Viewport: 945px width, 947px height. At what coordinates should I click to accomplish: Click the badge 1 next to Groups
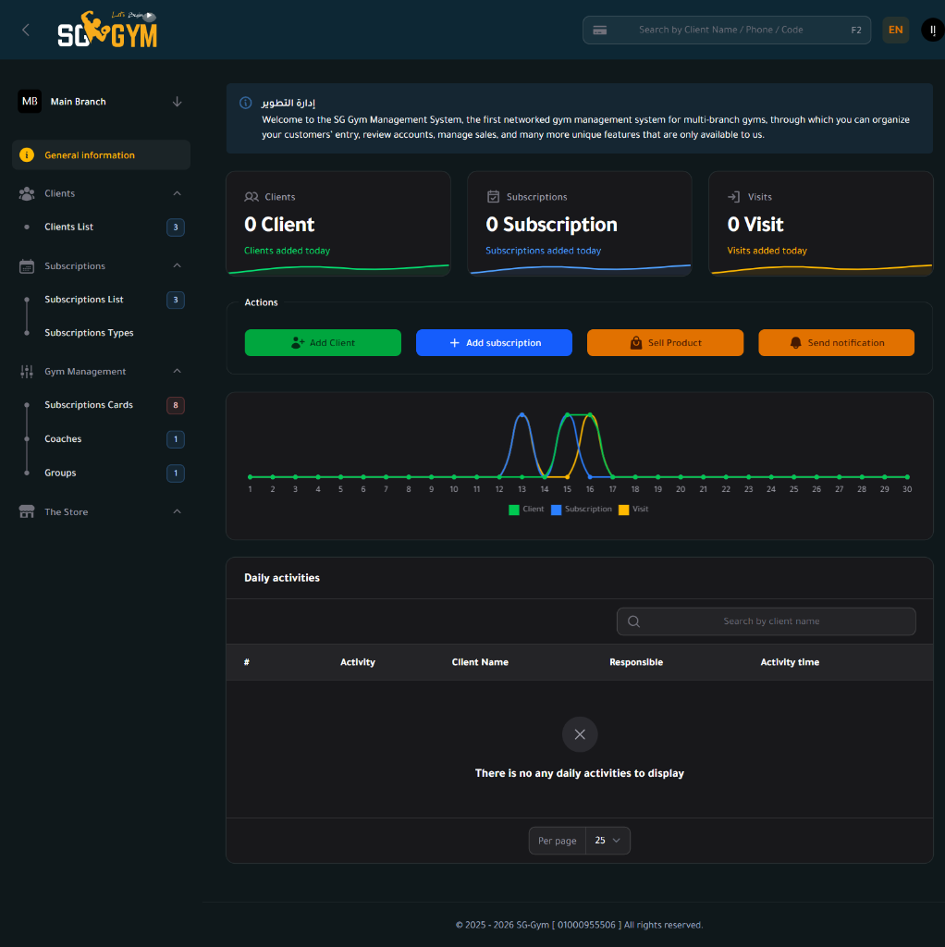(176, 473)
